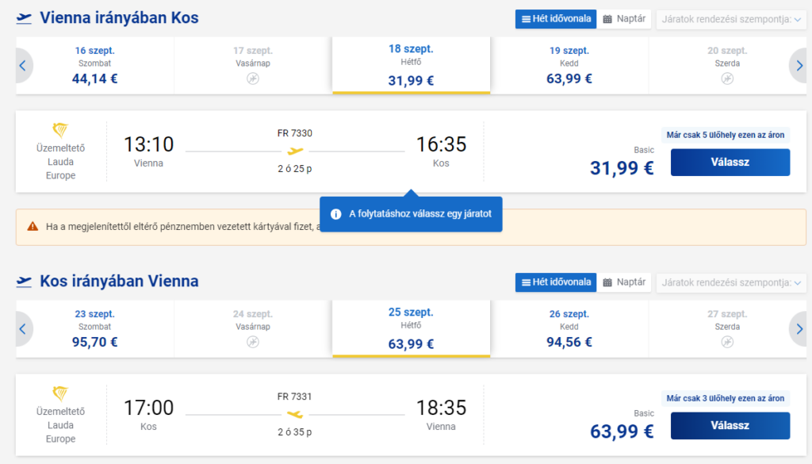Click the info icon in the blue tooltip
Screen dimensions: 812x464
click(x=335, y=214)
